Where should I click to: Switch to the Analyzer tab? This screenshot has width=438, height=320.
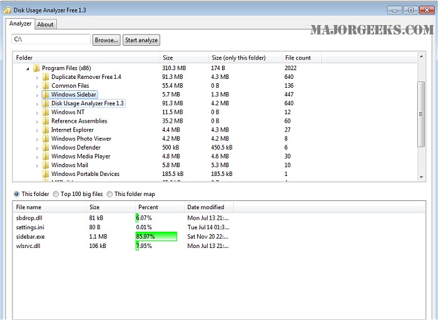pos(20,23)
